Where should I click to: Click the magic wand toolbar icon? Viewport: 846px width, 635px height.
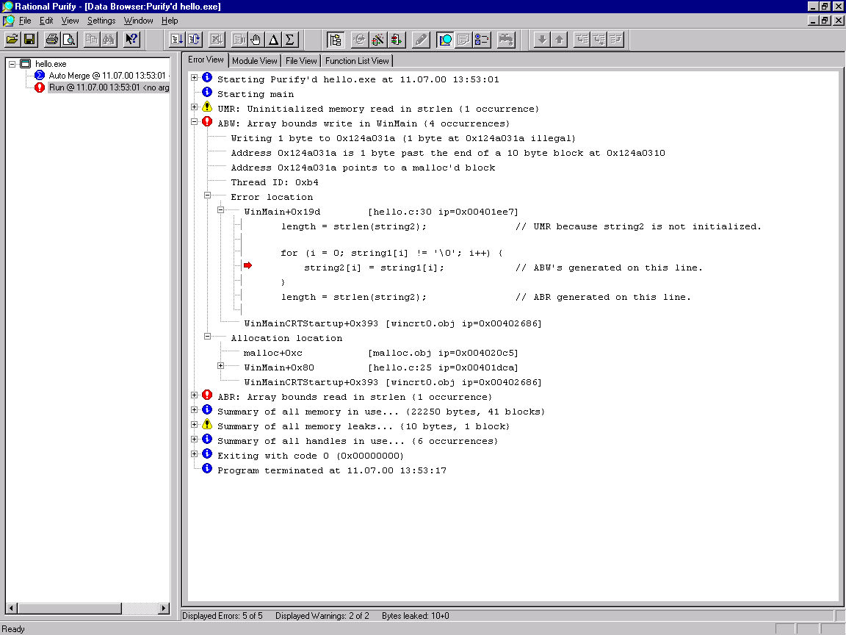point(377,40)
